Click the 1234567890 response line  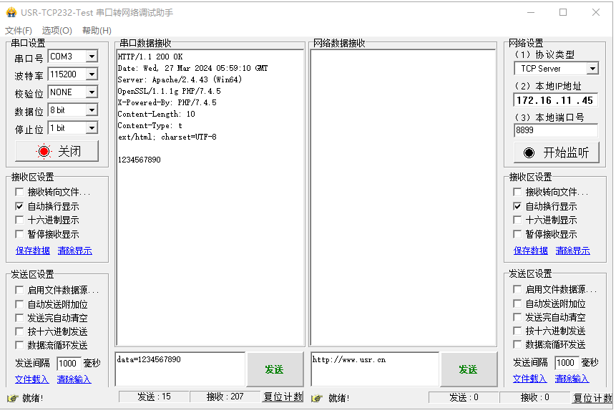140,160
